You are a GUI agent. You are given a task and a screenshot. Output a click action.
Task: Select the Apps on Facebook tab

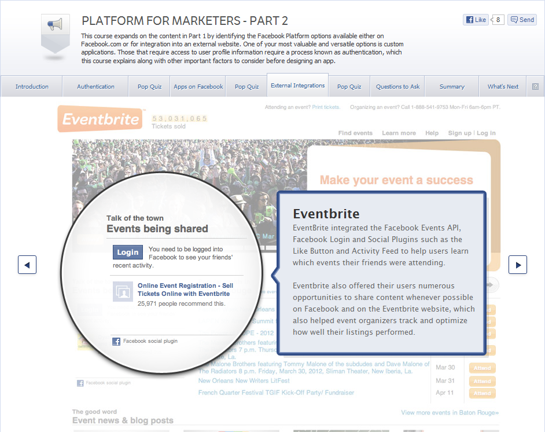coord(198,86)
